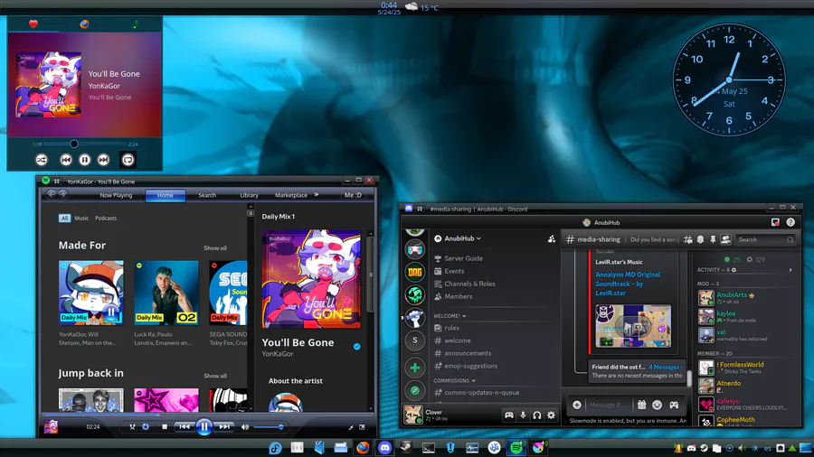Open the SEGA SOUND Daily Mix cover
814x457 pixels.
pyautogui.click(x=228, y=293)
